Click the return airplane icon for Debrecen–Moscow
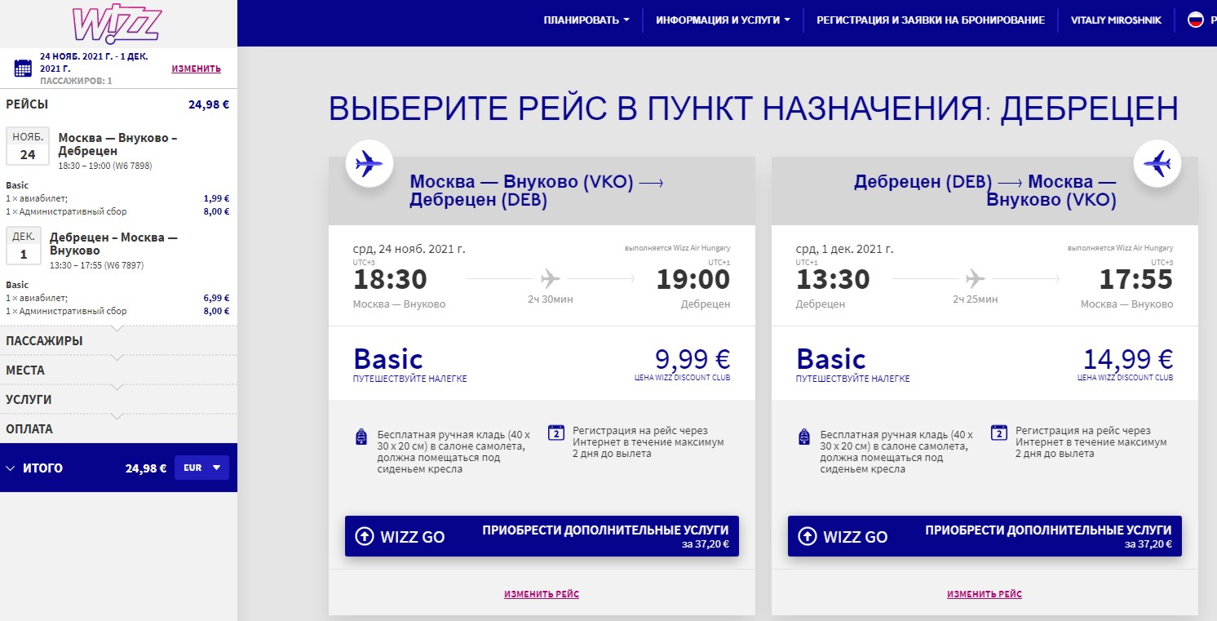Viewport: 1217px width, 621px height. [x=1157, y=164]
